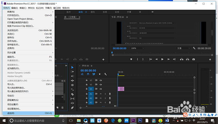Mark Out point in program monitor
218x124 pixels.
[143, 59]
